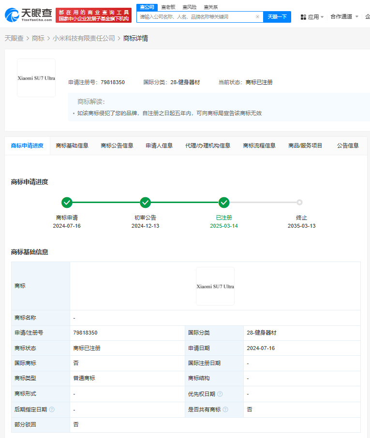
Task: Click the TianYanCha logo
Action: (x=28, y=15)
